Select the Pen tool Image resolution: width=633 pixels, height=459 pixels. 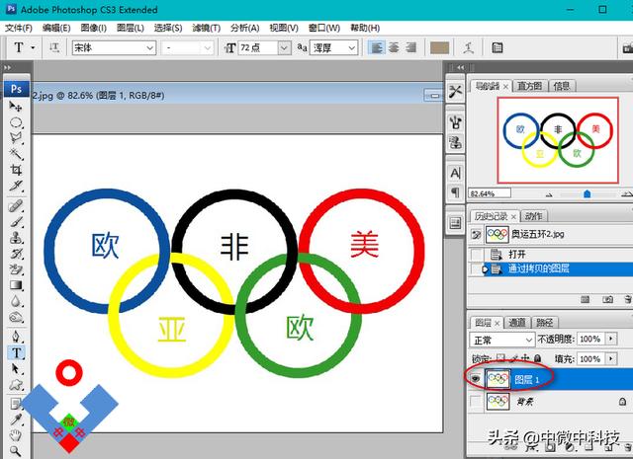[16, 337]
